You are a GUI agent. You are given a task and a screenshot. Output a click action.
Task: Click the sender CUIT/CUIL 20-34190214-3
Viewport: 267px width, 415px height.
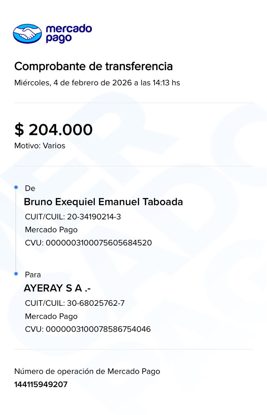73,217
